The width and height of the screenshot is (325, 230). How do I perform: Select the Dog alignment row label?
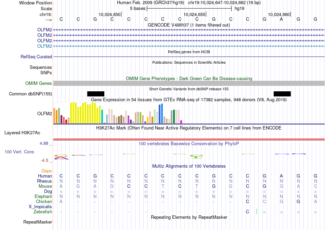pos(48,191)
